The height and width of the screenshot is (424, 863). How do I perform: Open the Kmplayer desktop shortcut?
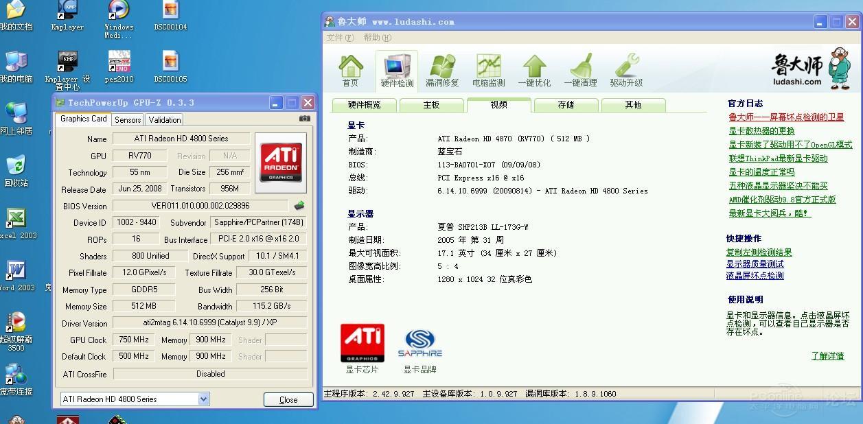coord(67,15)
